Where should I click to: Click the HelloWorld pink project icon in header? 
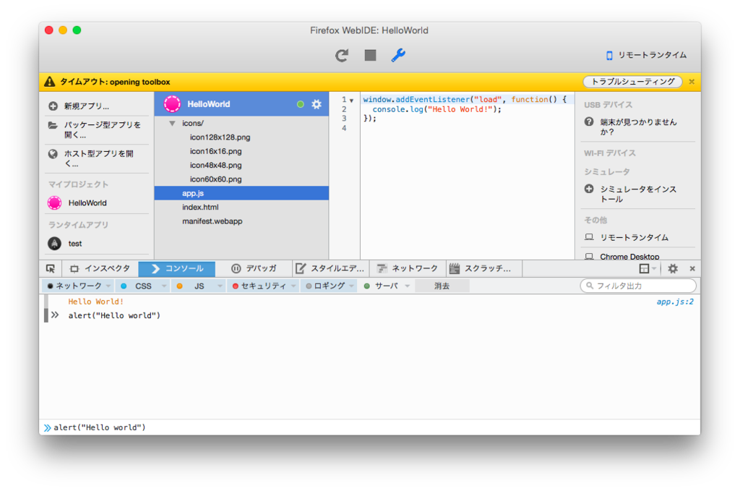[x=172, y=104]
